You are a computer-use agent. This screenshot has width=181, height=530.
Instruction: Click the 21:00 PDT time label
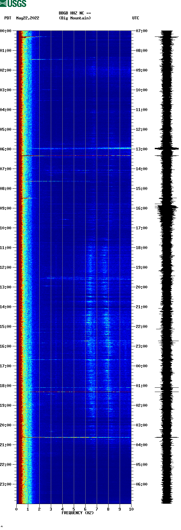pyautogui.click(x=6, y=445)
